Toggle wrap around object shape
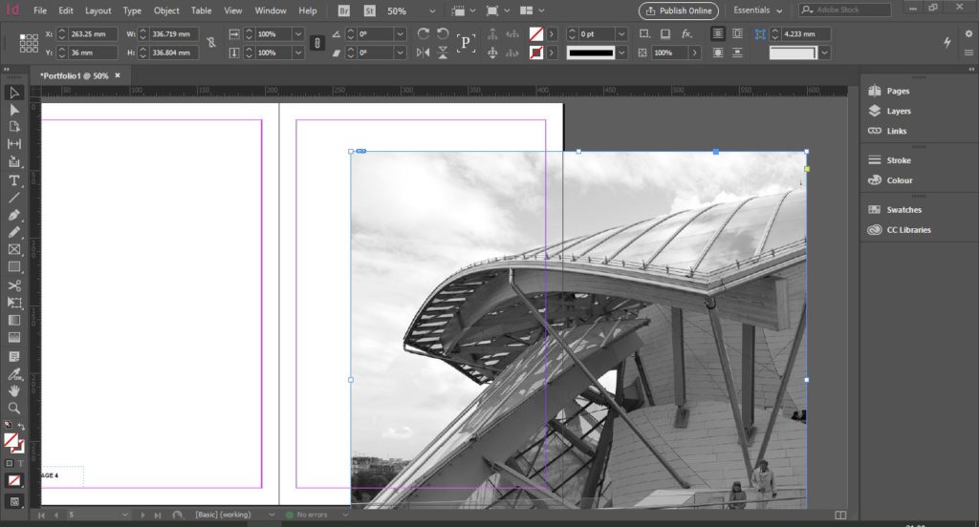 click(x=718, y=53)
